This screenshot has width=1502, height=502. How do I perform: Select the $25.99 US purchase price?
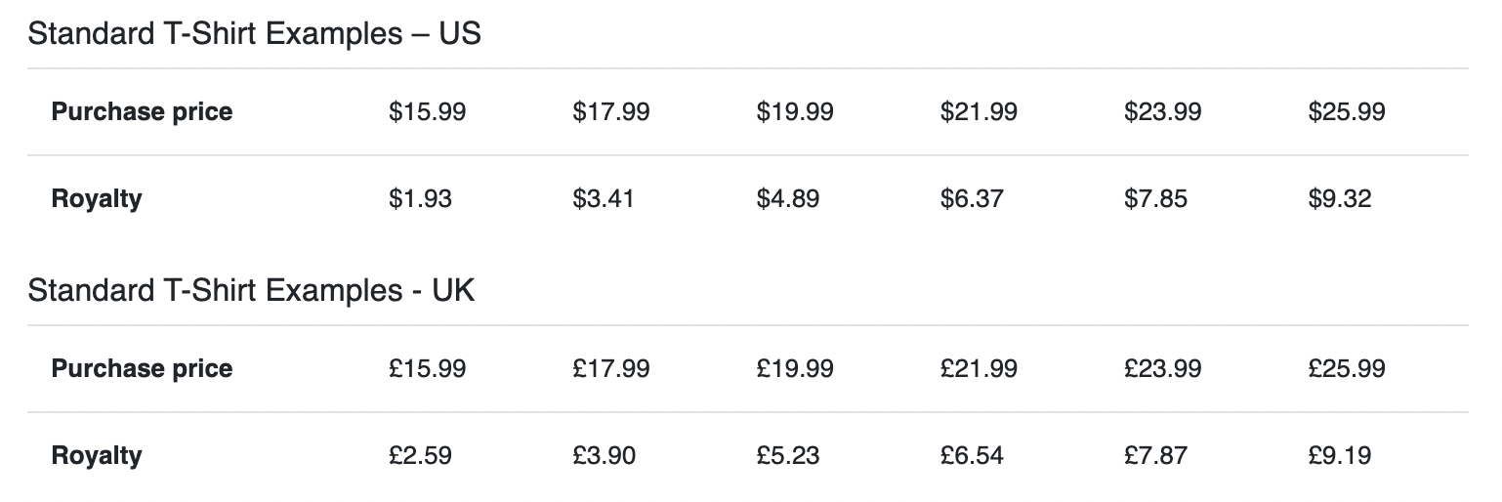(x=1347, y=111)
